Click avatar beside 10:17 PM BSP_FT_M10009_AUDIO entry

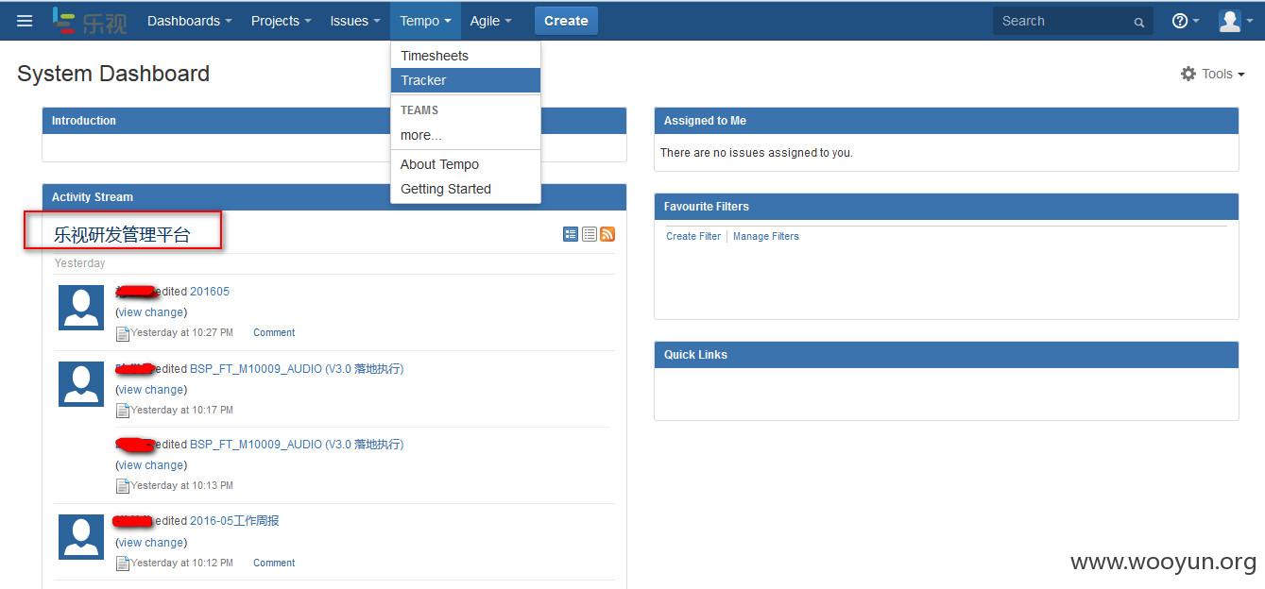(81, 383)
